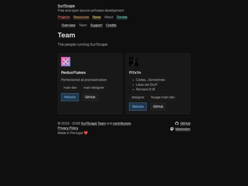Click 'Perfectionist at procrastination' text
The height and width of the screenshot is (186, 248).
tap(84, 80)
